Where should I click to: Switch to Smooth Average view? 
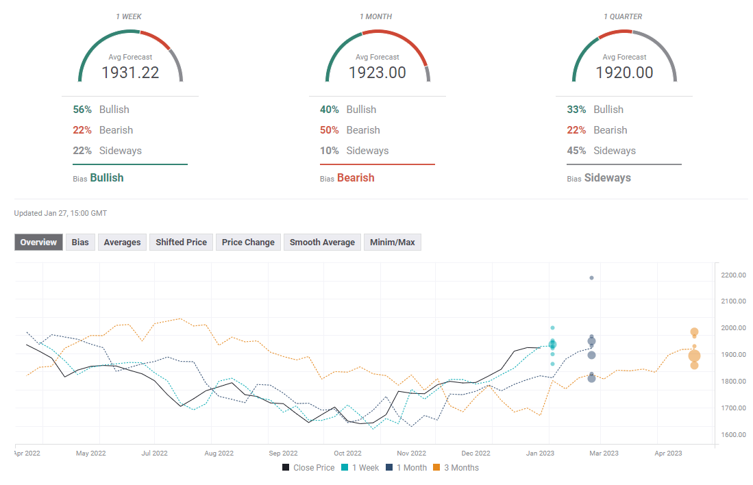coord(322,242)
